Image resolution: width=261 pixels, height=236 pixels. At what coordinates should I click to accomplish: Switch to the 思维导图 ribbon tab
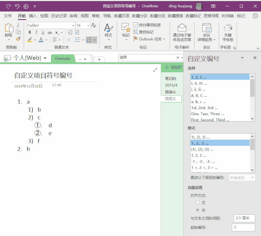point(211,16)
